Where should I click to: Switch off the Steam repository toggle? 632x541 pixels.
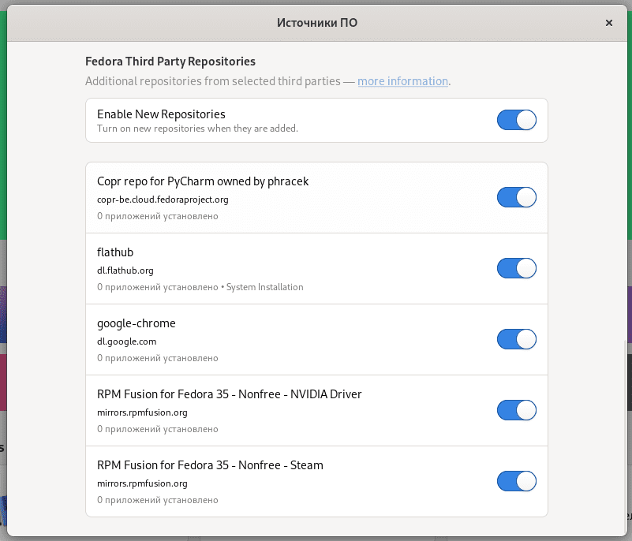516,481
